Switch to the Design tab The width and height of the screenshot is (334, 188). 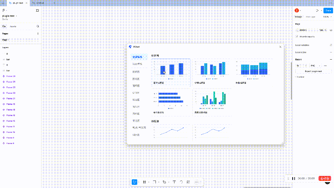click(x=298, y=17)
